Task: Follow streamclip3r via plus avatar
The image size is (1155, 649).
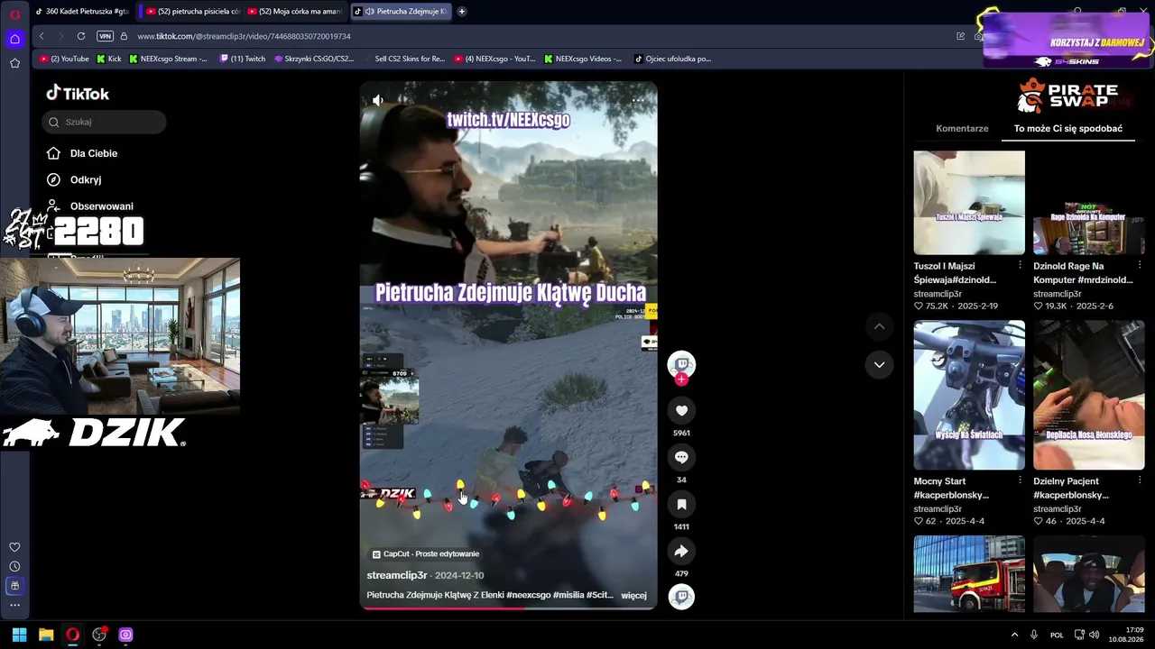Action: point(681,379)
